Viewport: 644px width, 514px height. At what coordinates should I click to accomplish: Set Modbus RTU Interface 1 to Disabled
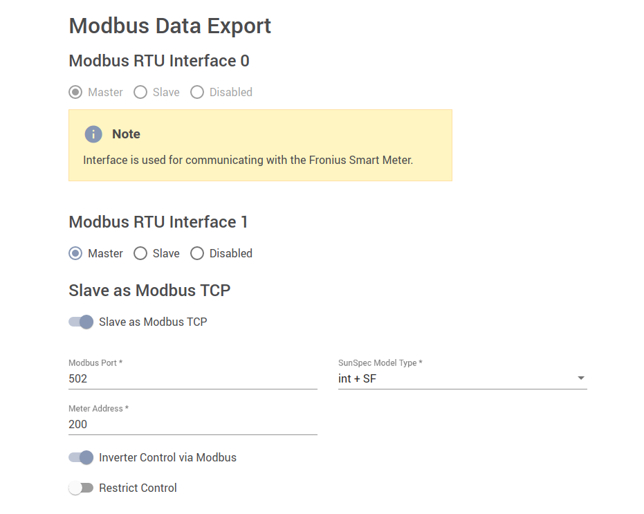197,253
